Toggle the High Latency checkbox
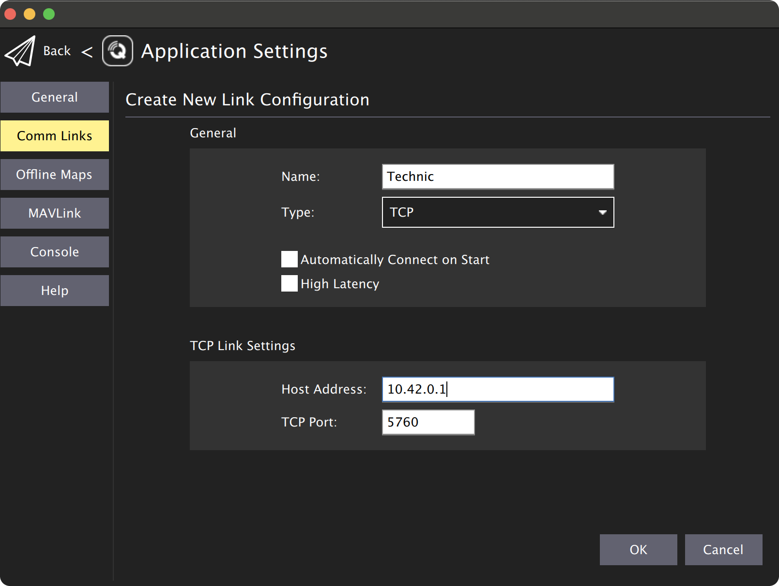 (x=290, y=283)
